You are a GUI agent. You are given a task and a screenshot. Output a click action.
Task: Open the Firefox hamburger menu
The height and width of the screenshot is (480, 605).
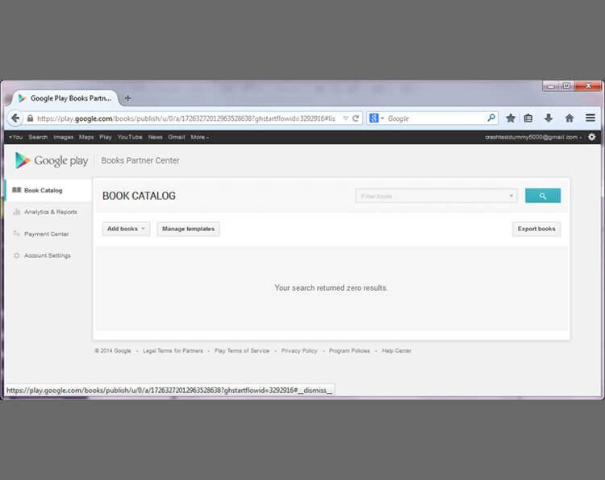(x=590, y=118)
